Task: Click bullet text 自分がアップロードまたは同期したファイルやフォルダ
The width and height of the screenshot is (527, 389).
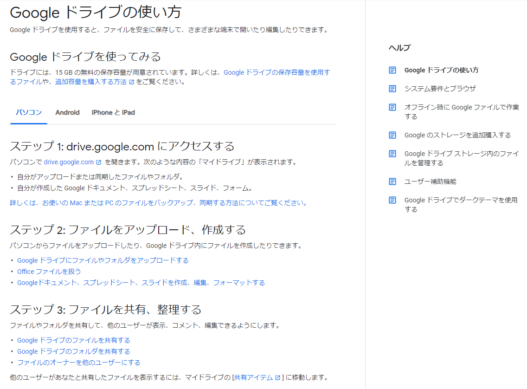Action: [x=100, y=176]
